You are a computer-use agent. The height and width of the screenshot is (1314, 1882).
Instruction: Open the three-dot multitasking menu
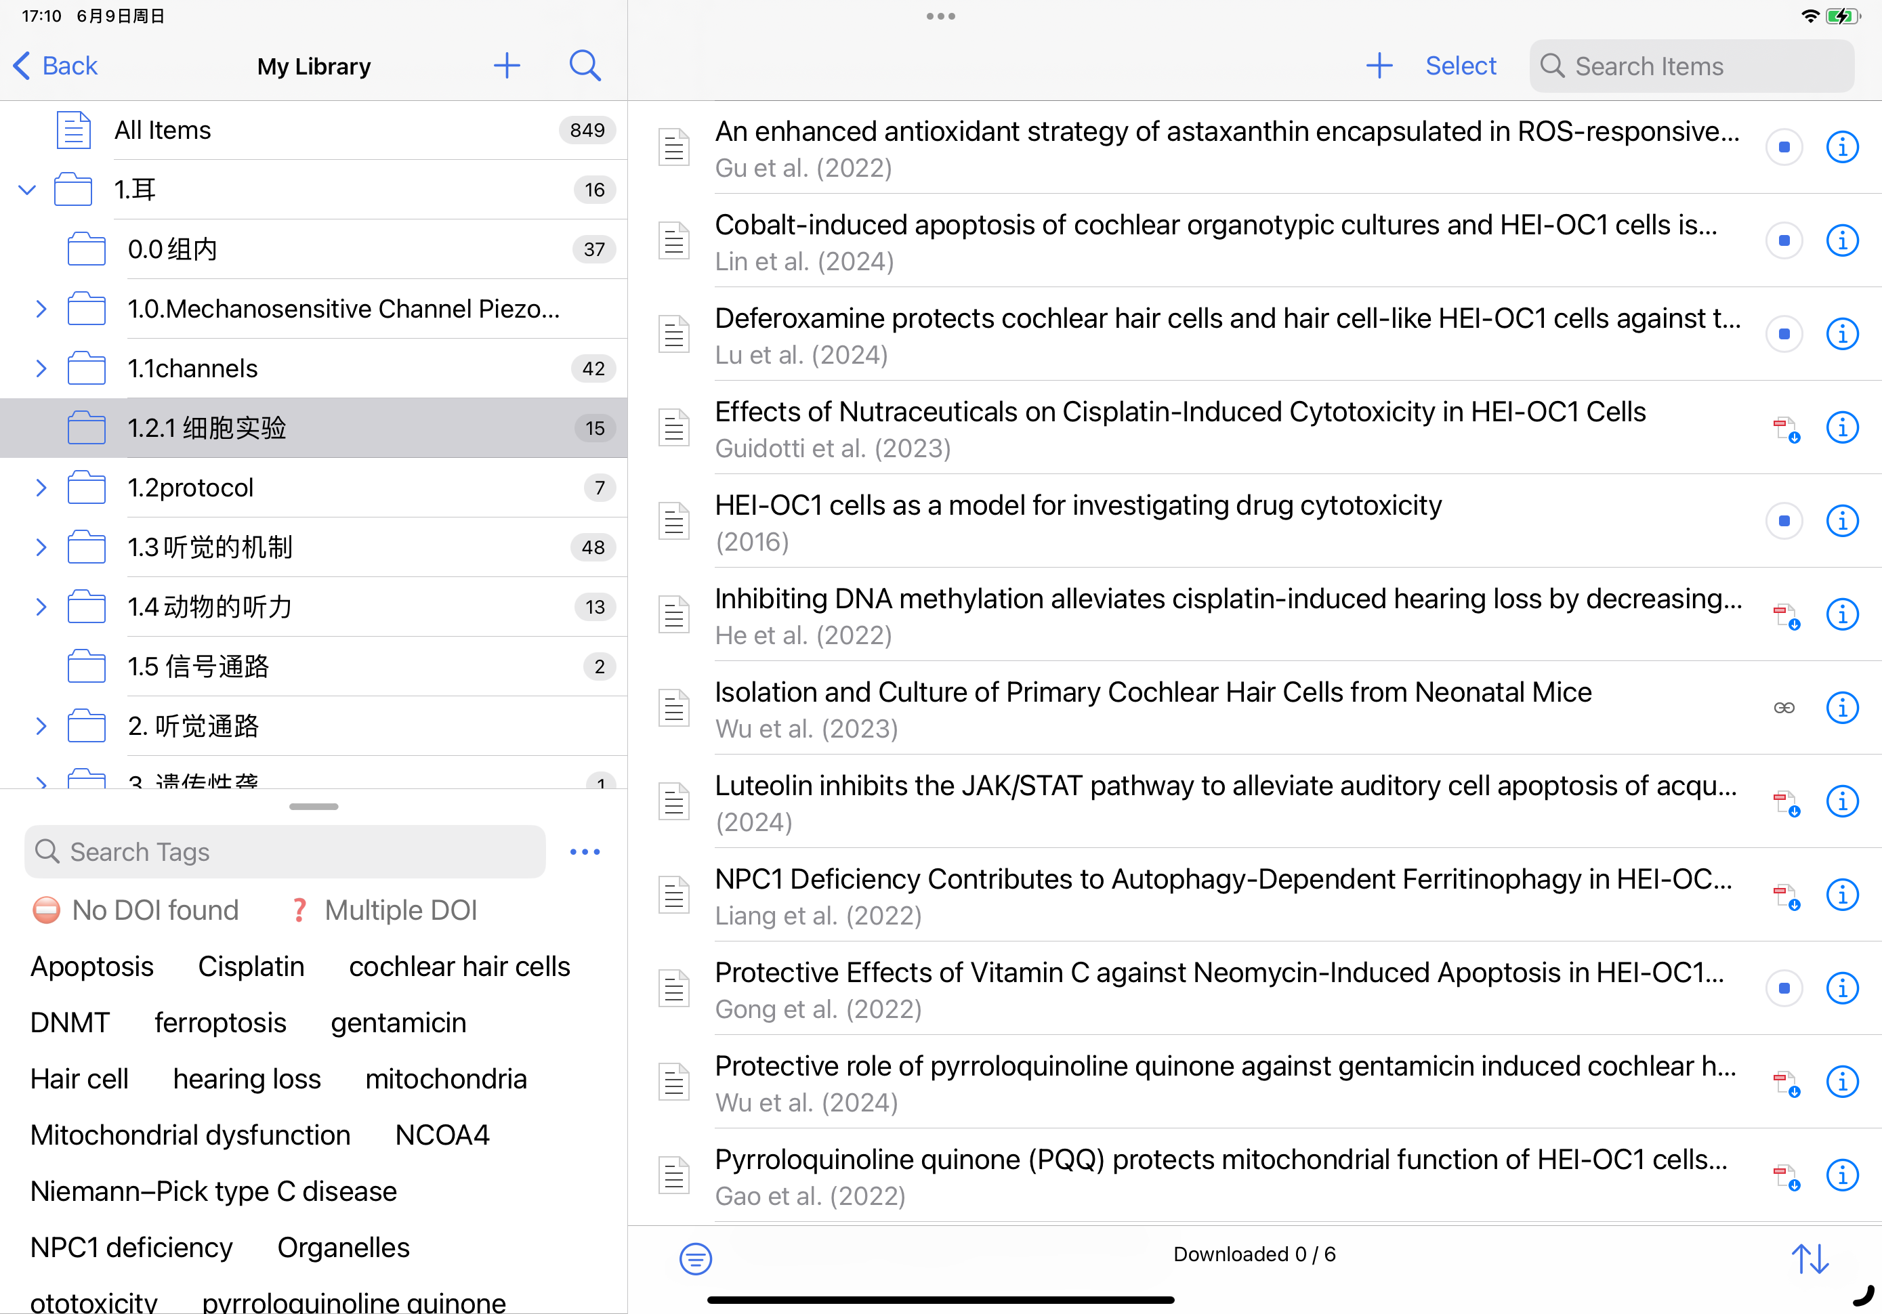pos(940,16)
